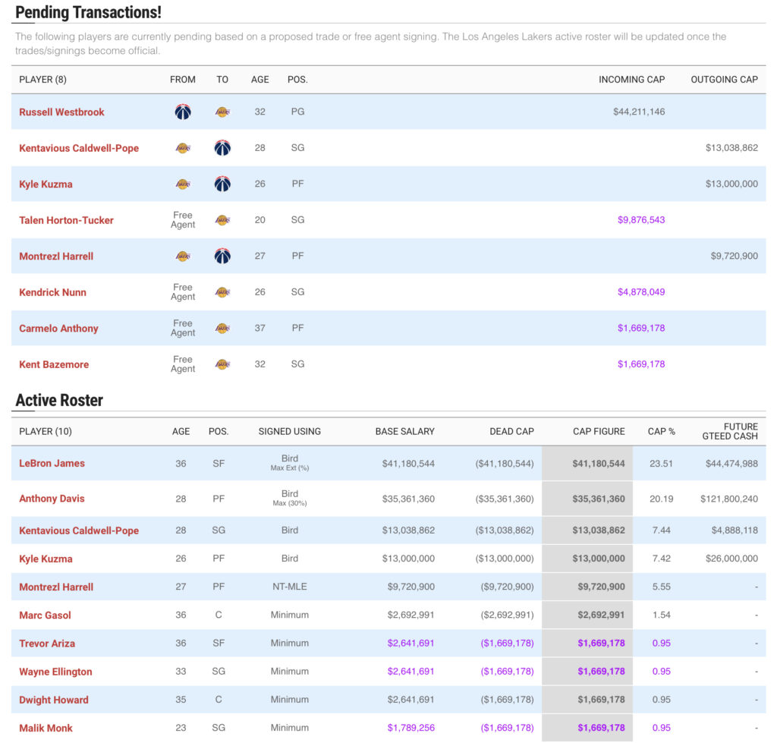Click Lakers logo in Talen Horton-Tucker row
Image resolution: width=777 pixels, height=743 pixels.
coord(222,220)
